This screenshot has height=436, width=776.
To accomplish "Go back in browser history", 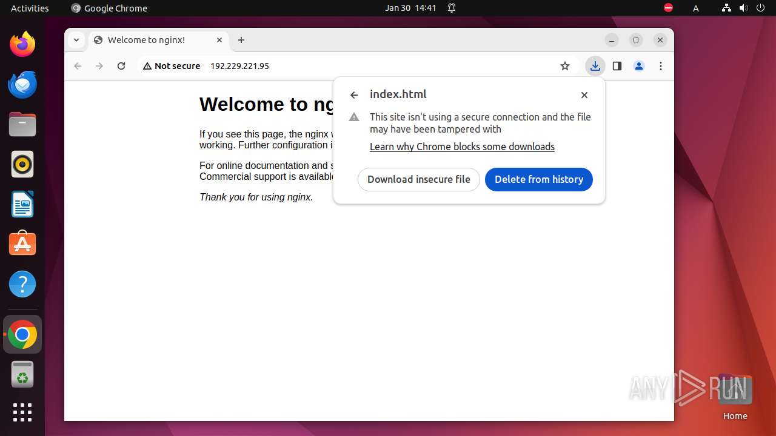I will (78, 66).
